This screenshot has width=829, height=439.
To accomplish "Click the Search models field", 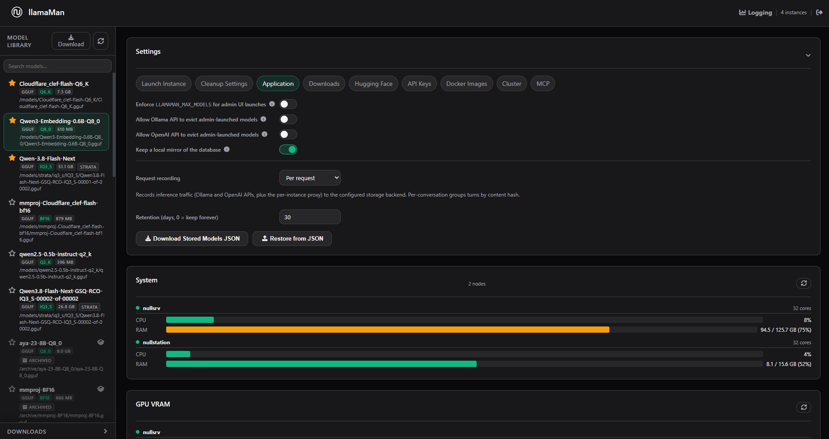I will (x=57, y=66).
